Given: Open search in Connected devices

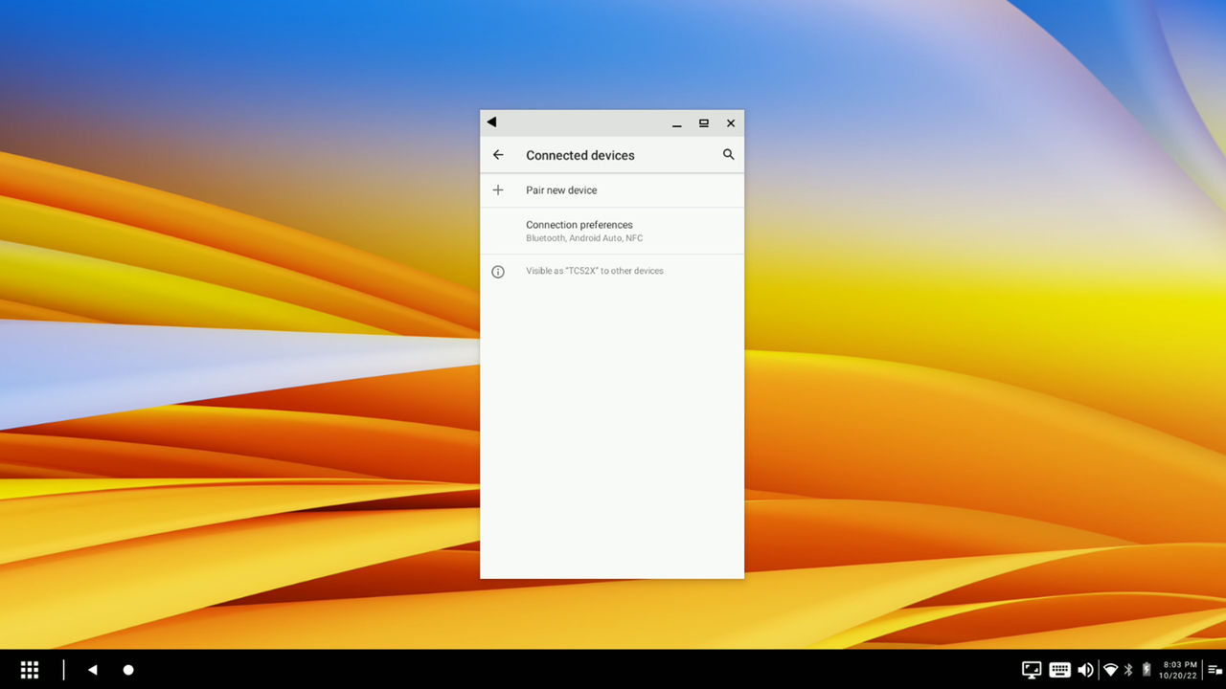Looking at the screenshot, I should [729, 155].
